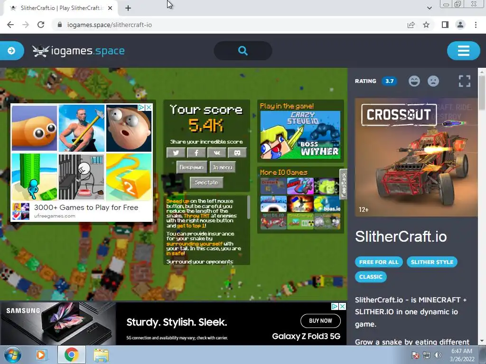Image resolution: width=486 pixels, height=364 pixels.
Task: Click the 5.4K score value
Action: (x=206, y=125)
